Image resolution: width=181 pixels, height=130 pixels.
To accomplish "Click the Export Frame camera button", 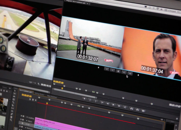I will [143, 111].
